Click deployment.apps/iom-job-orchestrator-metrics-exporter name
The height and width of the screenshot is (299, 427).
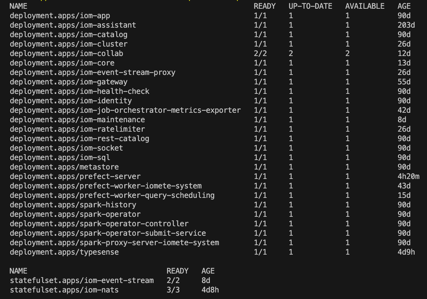coord(125,110)
